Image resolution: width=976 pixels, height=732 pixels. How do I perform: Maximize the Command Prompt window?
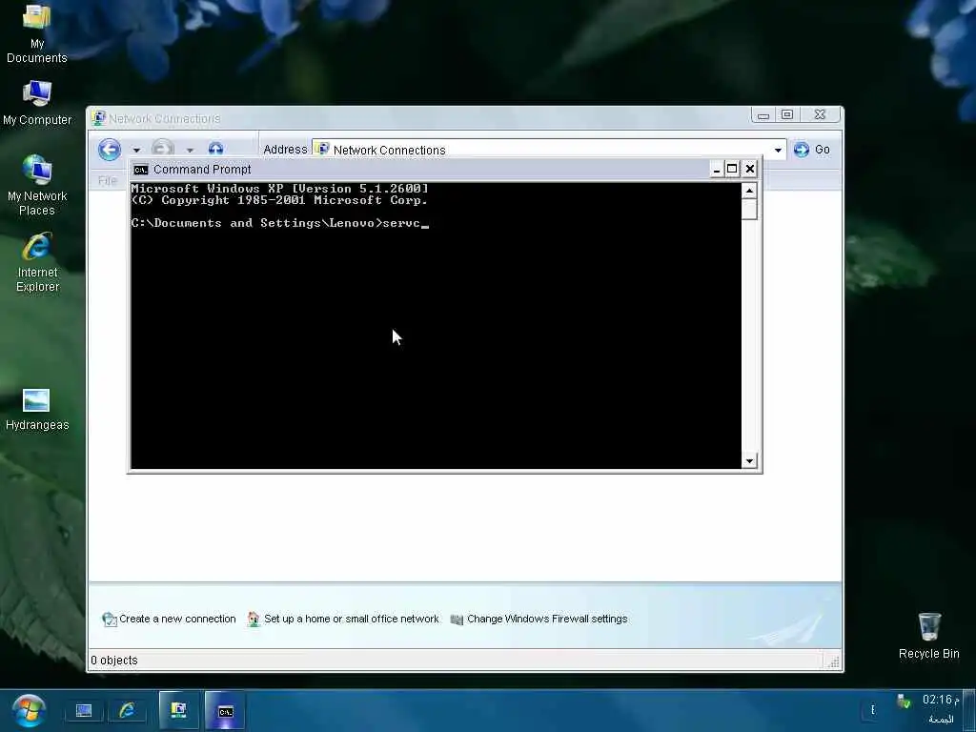(733, 169)
